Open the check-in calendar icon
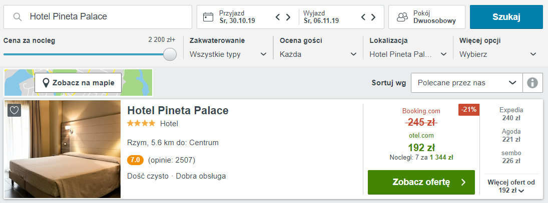 [x=208, y=17]
